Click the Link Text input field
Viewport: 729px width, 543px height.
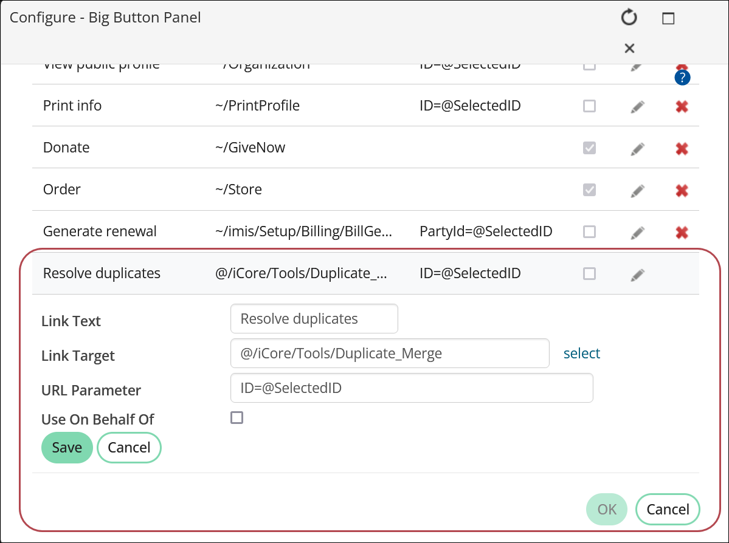point(314,319)
